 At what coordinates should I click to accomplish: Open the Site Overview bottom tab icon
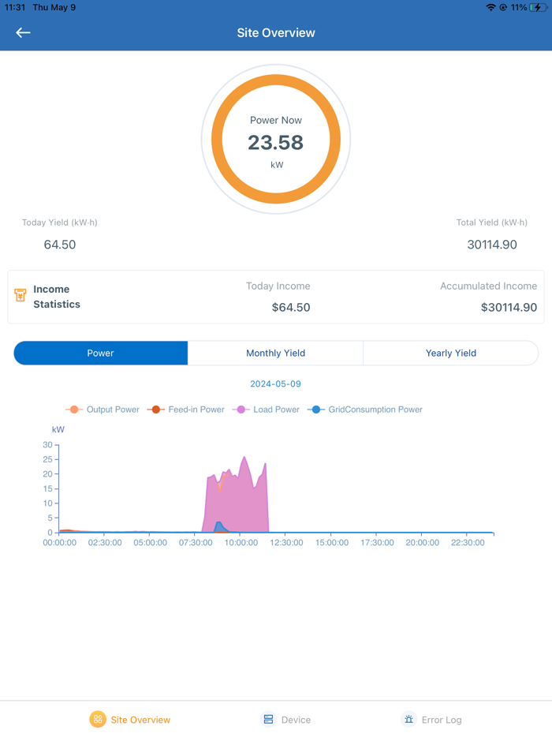98,719
